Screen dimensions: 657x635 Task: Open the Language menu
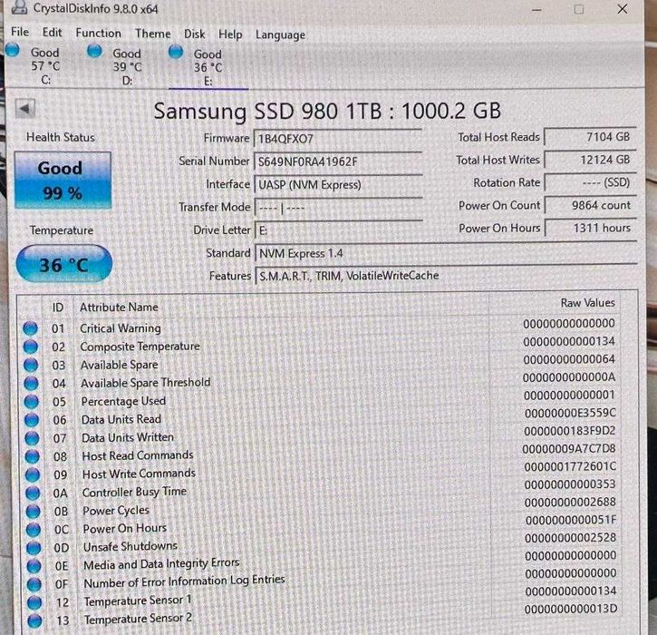click(280, 34)
